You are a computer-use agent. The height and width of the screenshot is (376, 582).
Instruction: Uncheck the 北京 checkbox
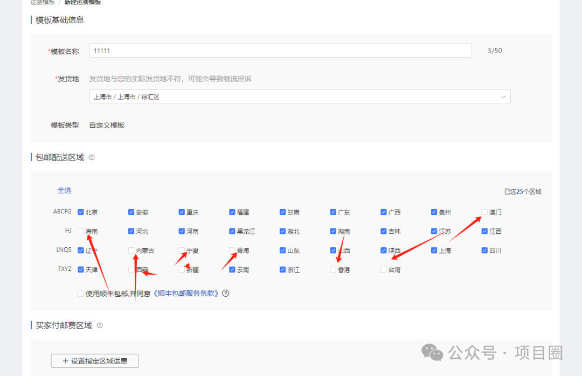81,212
